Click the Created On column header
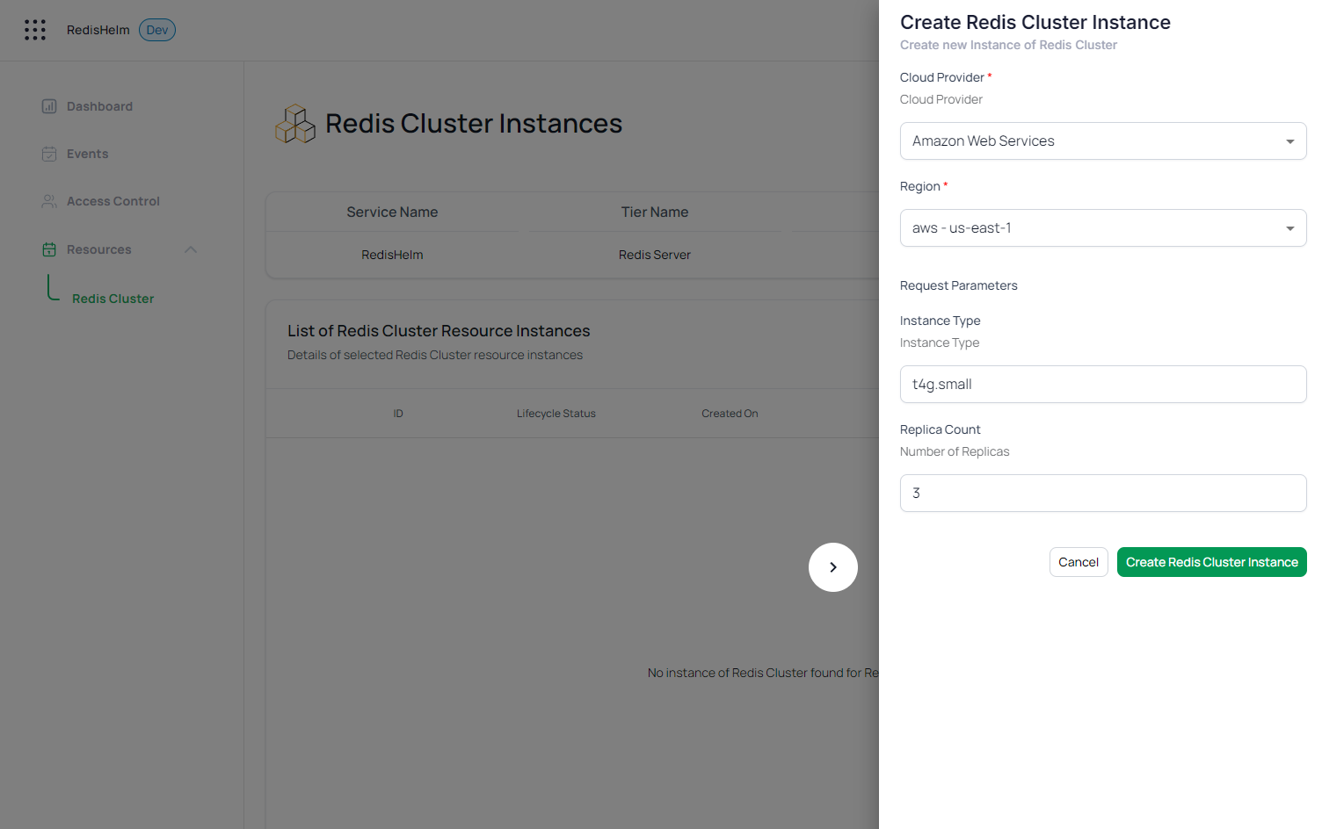 coord(730,414)
